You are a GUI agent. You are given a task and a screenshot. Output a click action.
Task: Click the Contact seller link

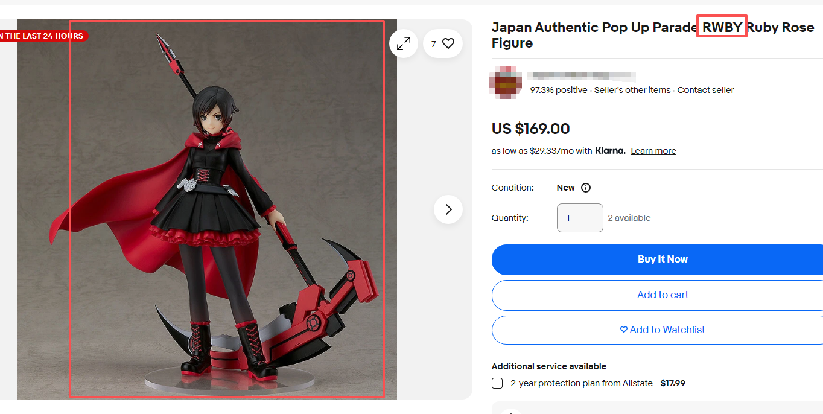pos(705,90)
